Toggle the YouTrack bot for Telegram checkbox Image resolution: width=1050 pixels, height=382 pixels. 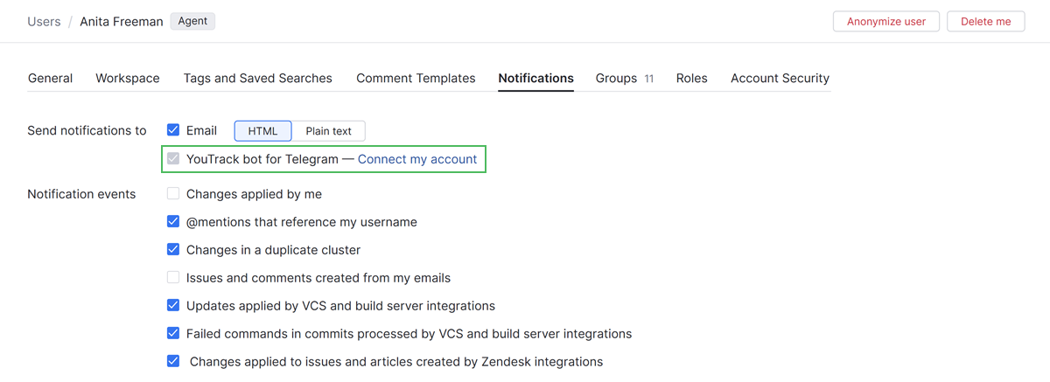click(x=173, y=159)
